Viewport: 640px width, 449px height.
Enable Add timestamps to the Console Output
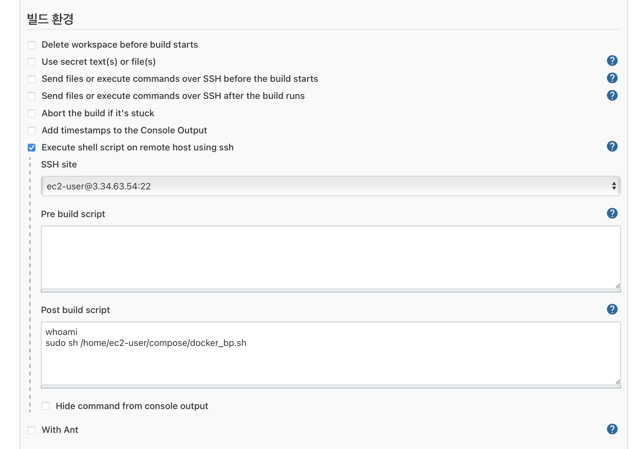click(x=32, y=130)
